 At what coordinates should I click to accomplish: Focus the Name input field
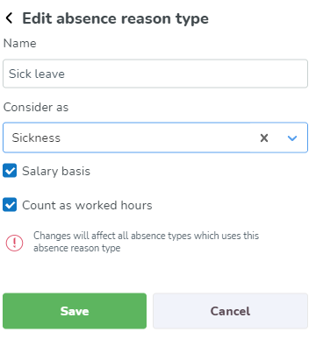tap(155, 74)
